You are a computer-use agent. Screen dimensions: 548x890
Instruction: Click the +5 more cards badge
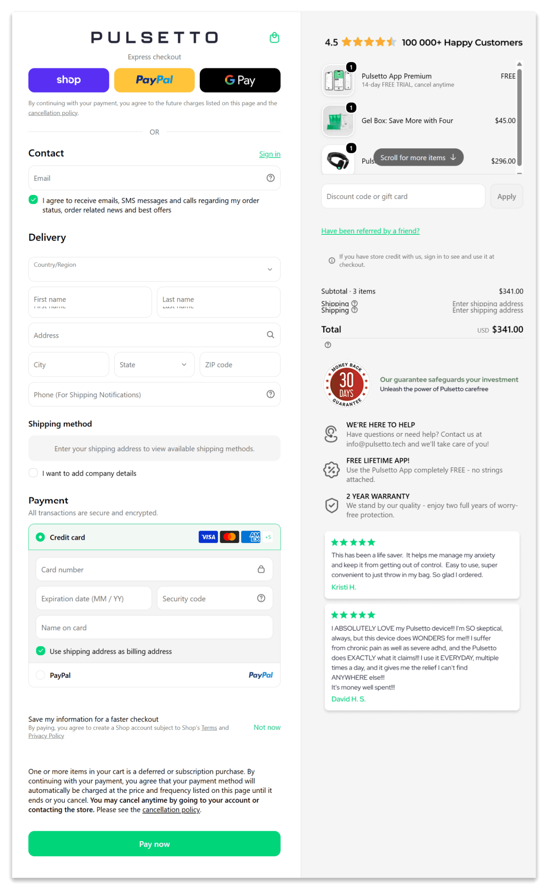(x=268, y=537)
